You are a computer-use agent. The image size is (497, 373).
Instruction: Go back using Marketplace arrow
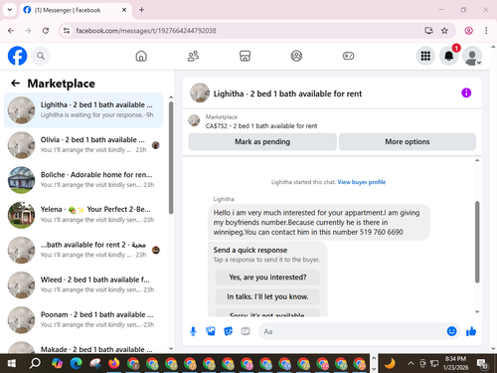point(15,84)
